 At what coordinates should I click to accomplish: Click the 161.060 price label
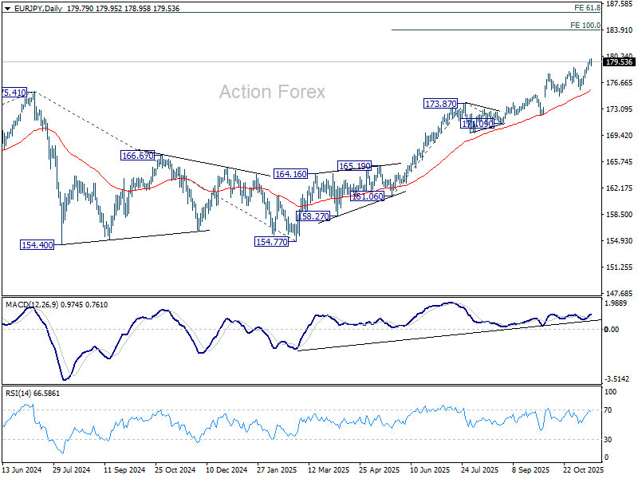[x=368, y=196]
